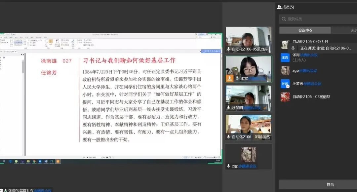The height and width of the screenshot is (192, 357).
Task: Toggle microphone icon on 汪梦圆's video tile
Action: pos(228,108)
